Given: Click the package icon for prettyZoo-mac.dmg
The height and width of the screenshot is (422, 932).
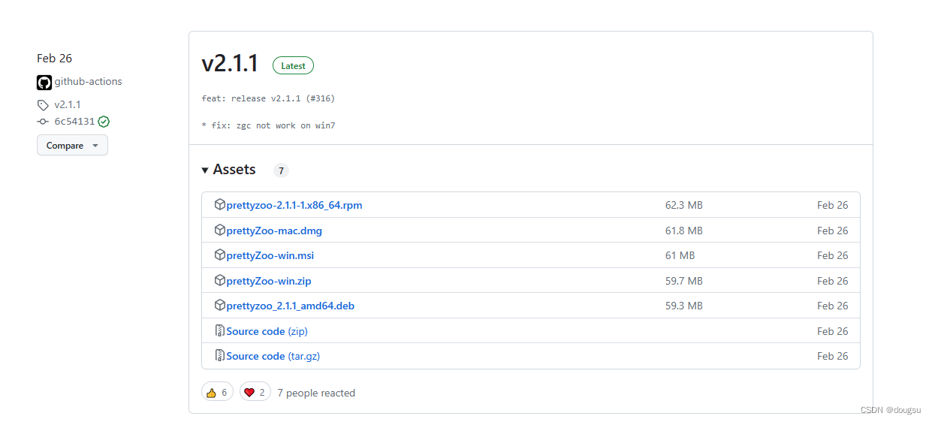Looking at the screenshot, I should [220, 230].
